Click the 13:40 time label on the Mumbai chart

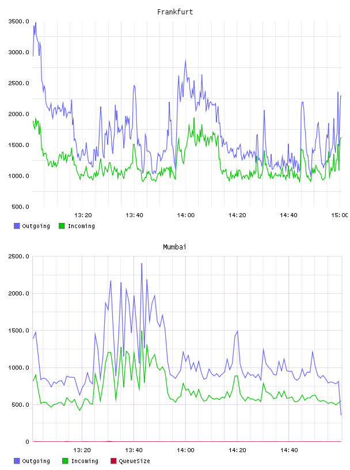pos(134,450)
